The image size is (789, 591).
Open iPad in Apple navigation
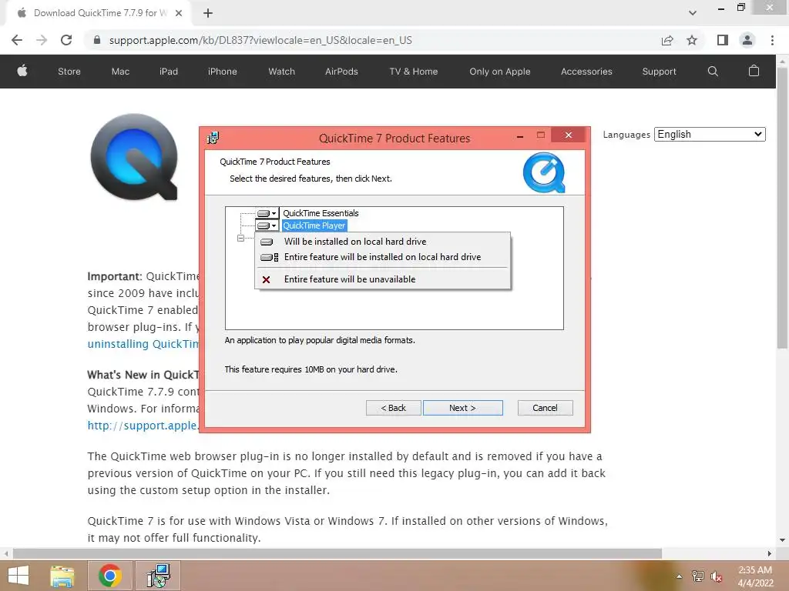click(x=169, y=72)
